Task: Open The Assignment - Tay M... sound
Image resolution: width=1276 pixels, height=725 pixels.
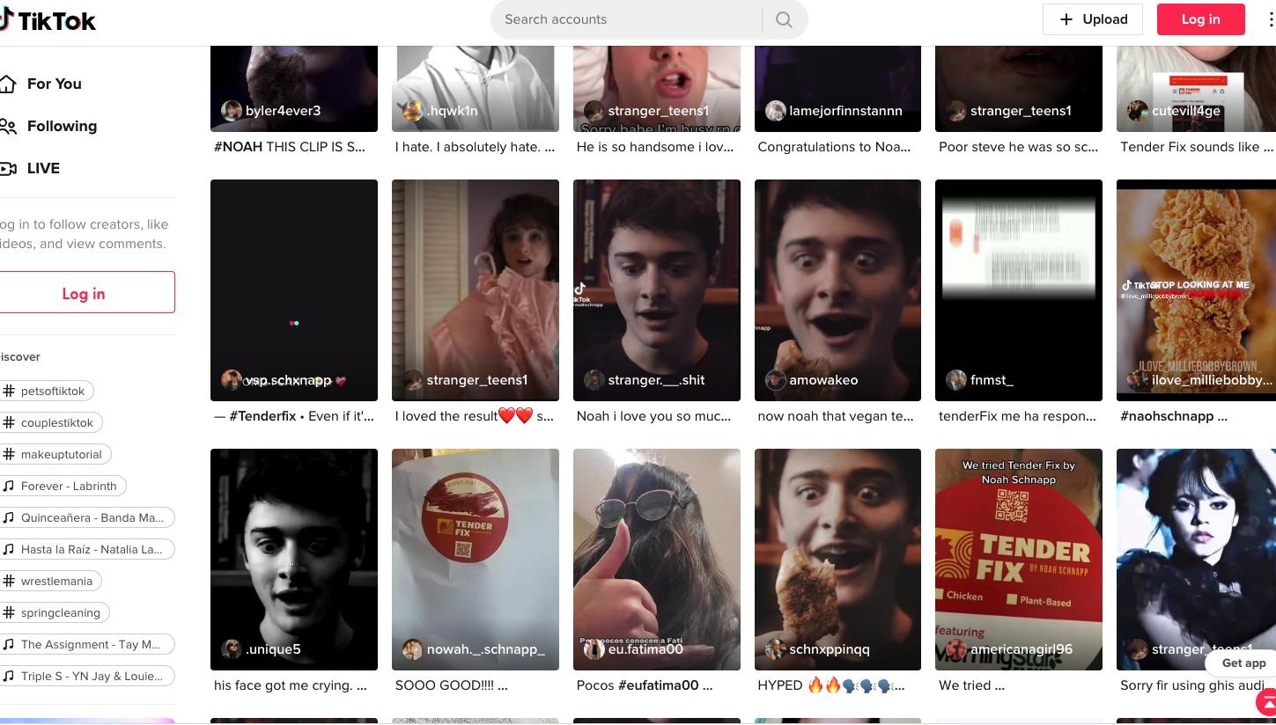Action: coord(85,645)
